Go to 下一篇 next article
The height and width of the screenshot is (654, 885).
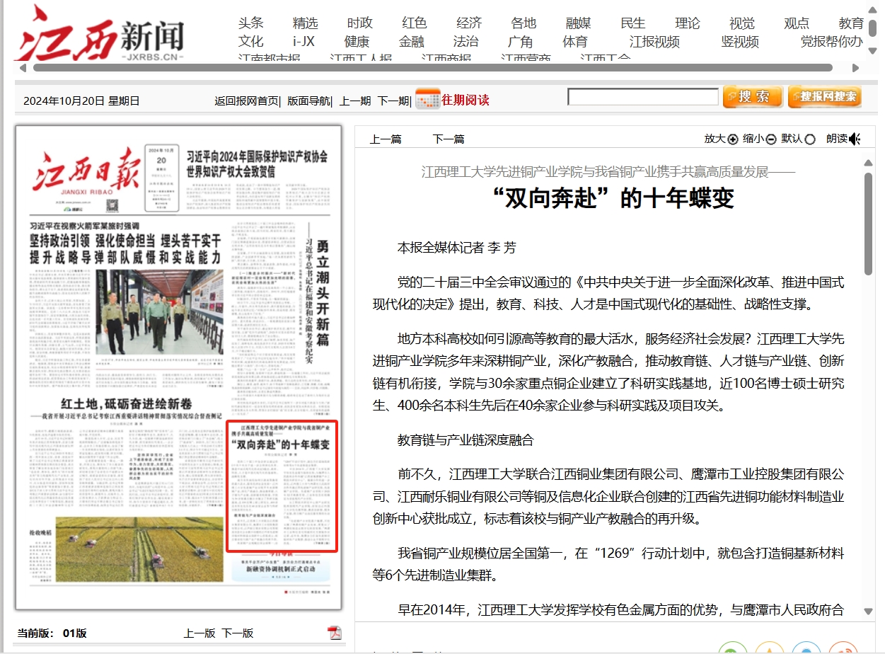click(x=449, y=139)
